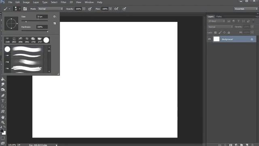Open the Filter menu
The image size is (259, 146).
point(64,2)
